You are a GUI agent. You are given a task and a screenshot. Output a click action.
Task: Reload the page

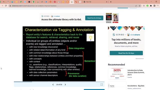(6, 6)
